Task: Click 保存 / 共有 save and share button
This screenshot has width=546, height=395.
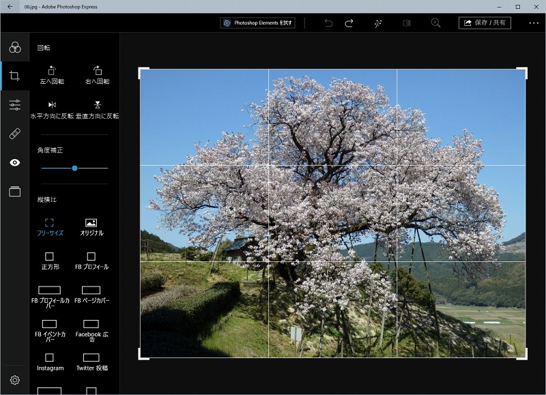Action: 485,23
